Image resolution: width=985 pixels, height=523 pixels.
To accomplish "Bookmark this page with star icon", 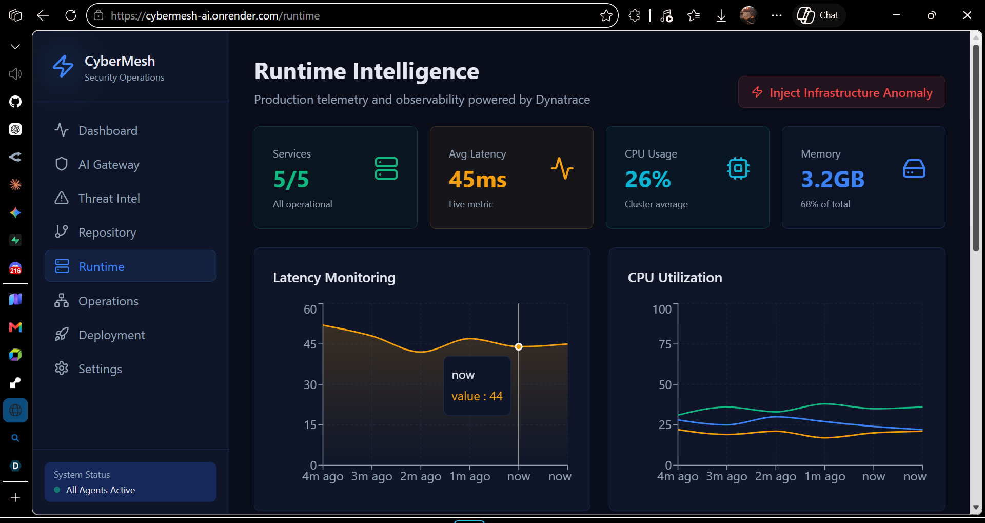I will coord(606,15).
